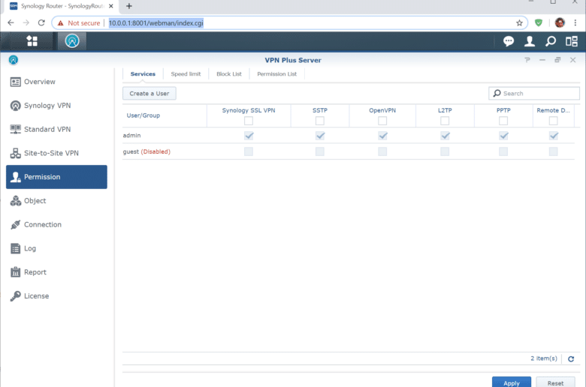Screen dimensions: 586x387
Task: Close the Synology Router browser tab
Action: point(111,6)
